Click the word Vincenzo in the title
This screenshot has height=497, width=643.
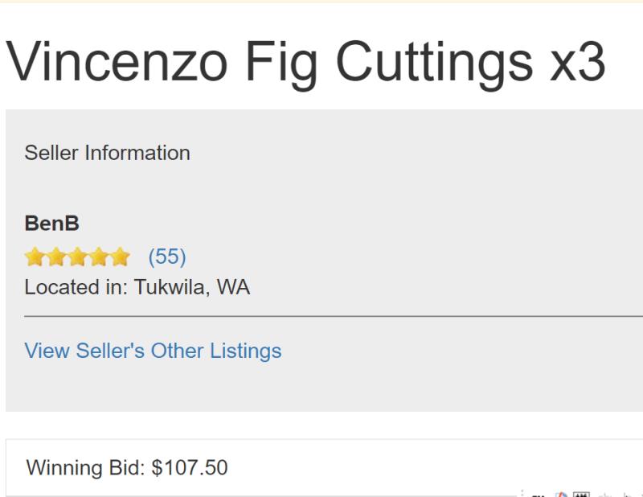coord(117,62)
